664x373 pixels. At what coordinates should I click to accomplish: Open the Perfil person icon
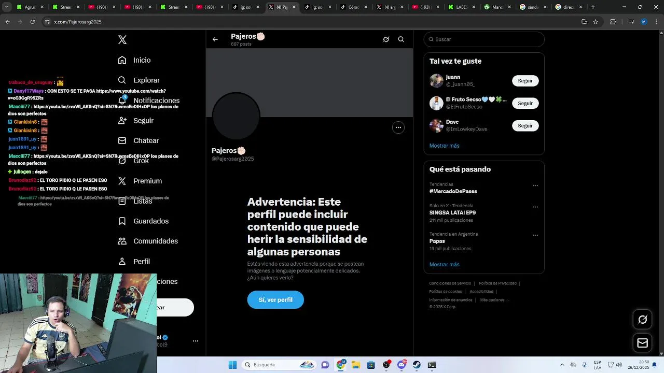122,261
